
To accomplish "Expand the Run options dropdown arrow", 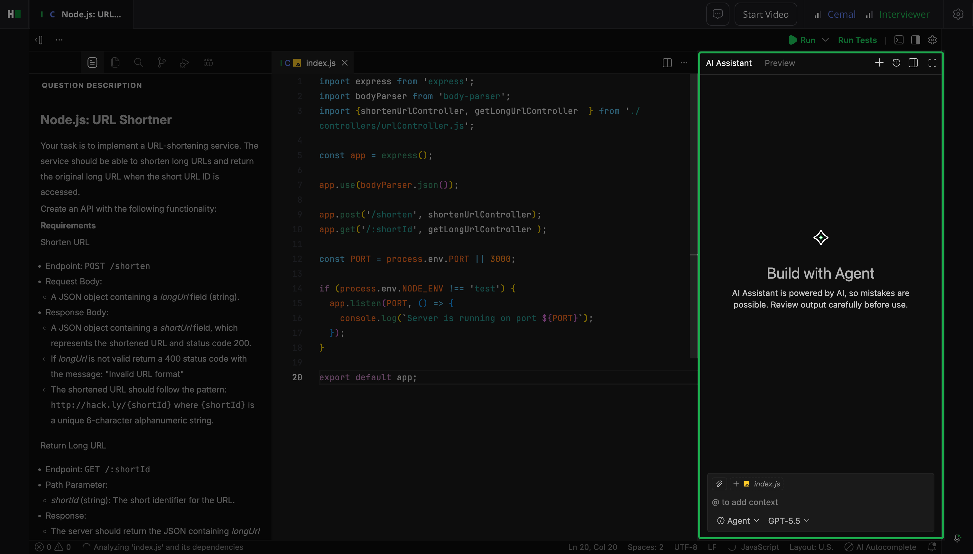I will tap(825, 40).
